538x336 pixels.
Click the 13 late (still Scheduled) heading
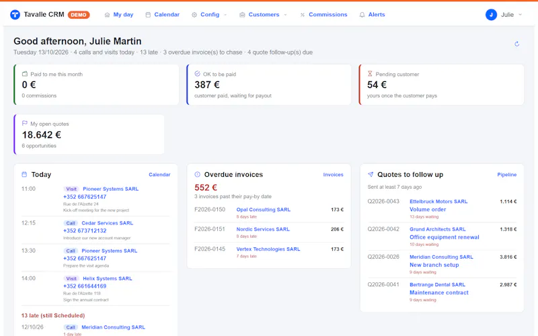click(x=53, y=315)
